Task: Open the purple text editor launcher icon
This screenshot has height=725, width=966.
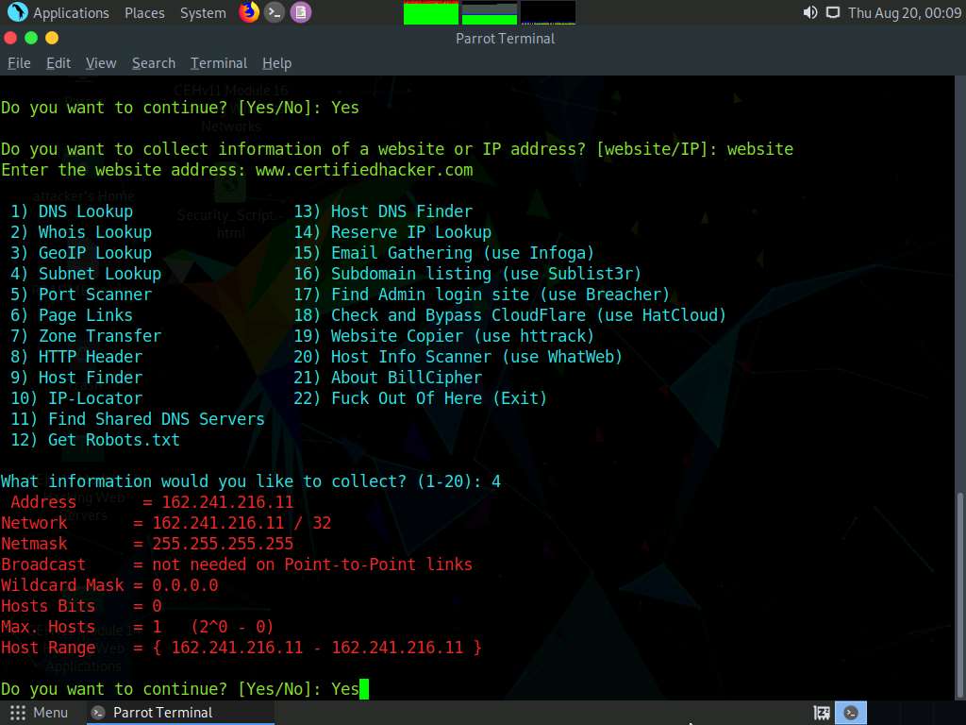Action: 301,12
